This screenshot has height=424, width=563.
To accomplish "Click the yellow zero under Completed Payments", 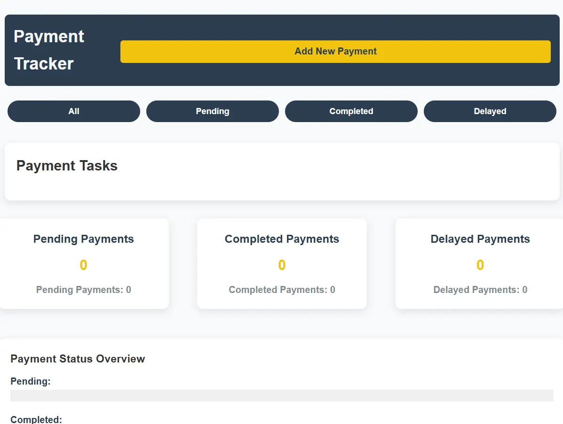I will (282, 265).
